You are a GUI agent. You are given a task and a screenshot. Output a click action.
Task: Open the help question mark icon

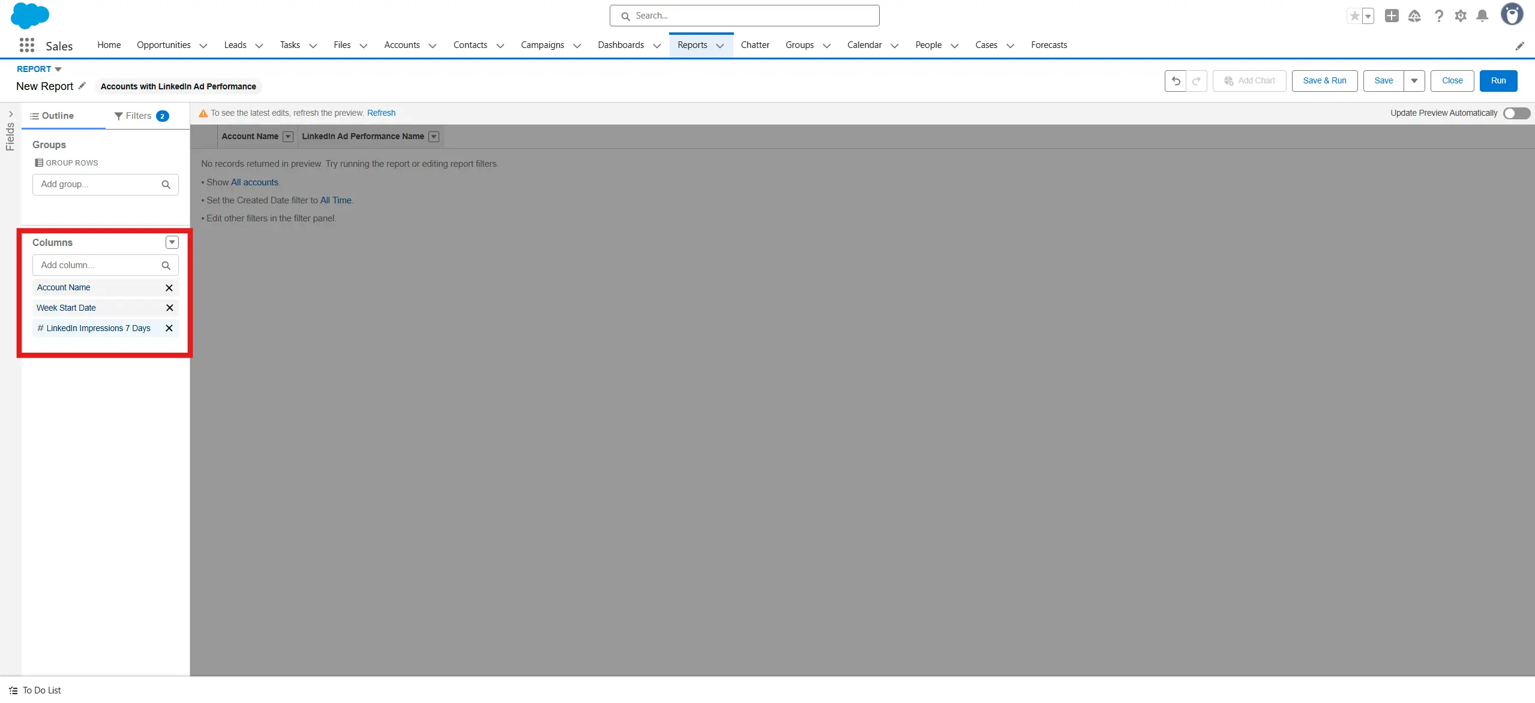1438,16
